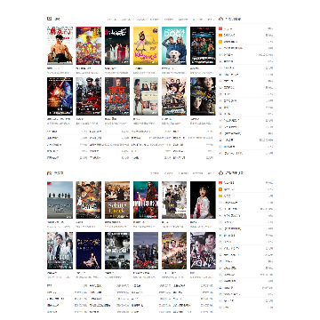Image resolution: width=320 pixels, height=320 pixels.
Task: Select the yellow third-place badge in movie ranking
Action: tap(220, 42)
